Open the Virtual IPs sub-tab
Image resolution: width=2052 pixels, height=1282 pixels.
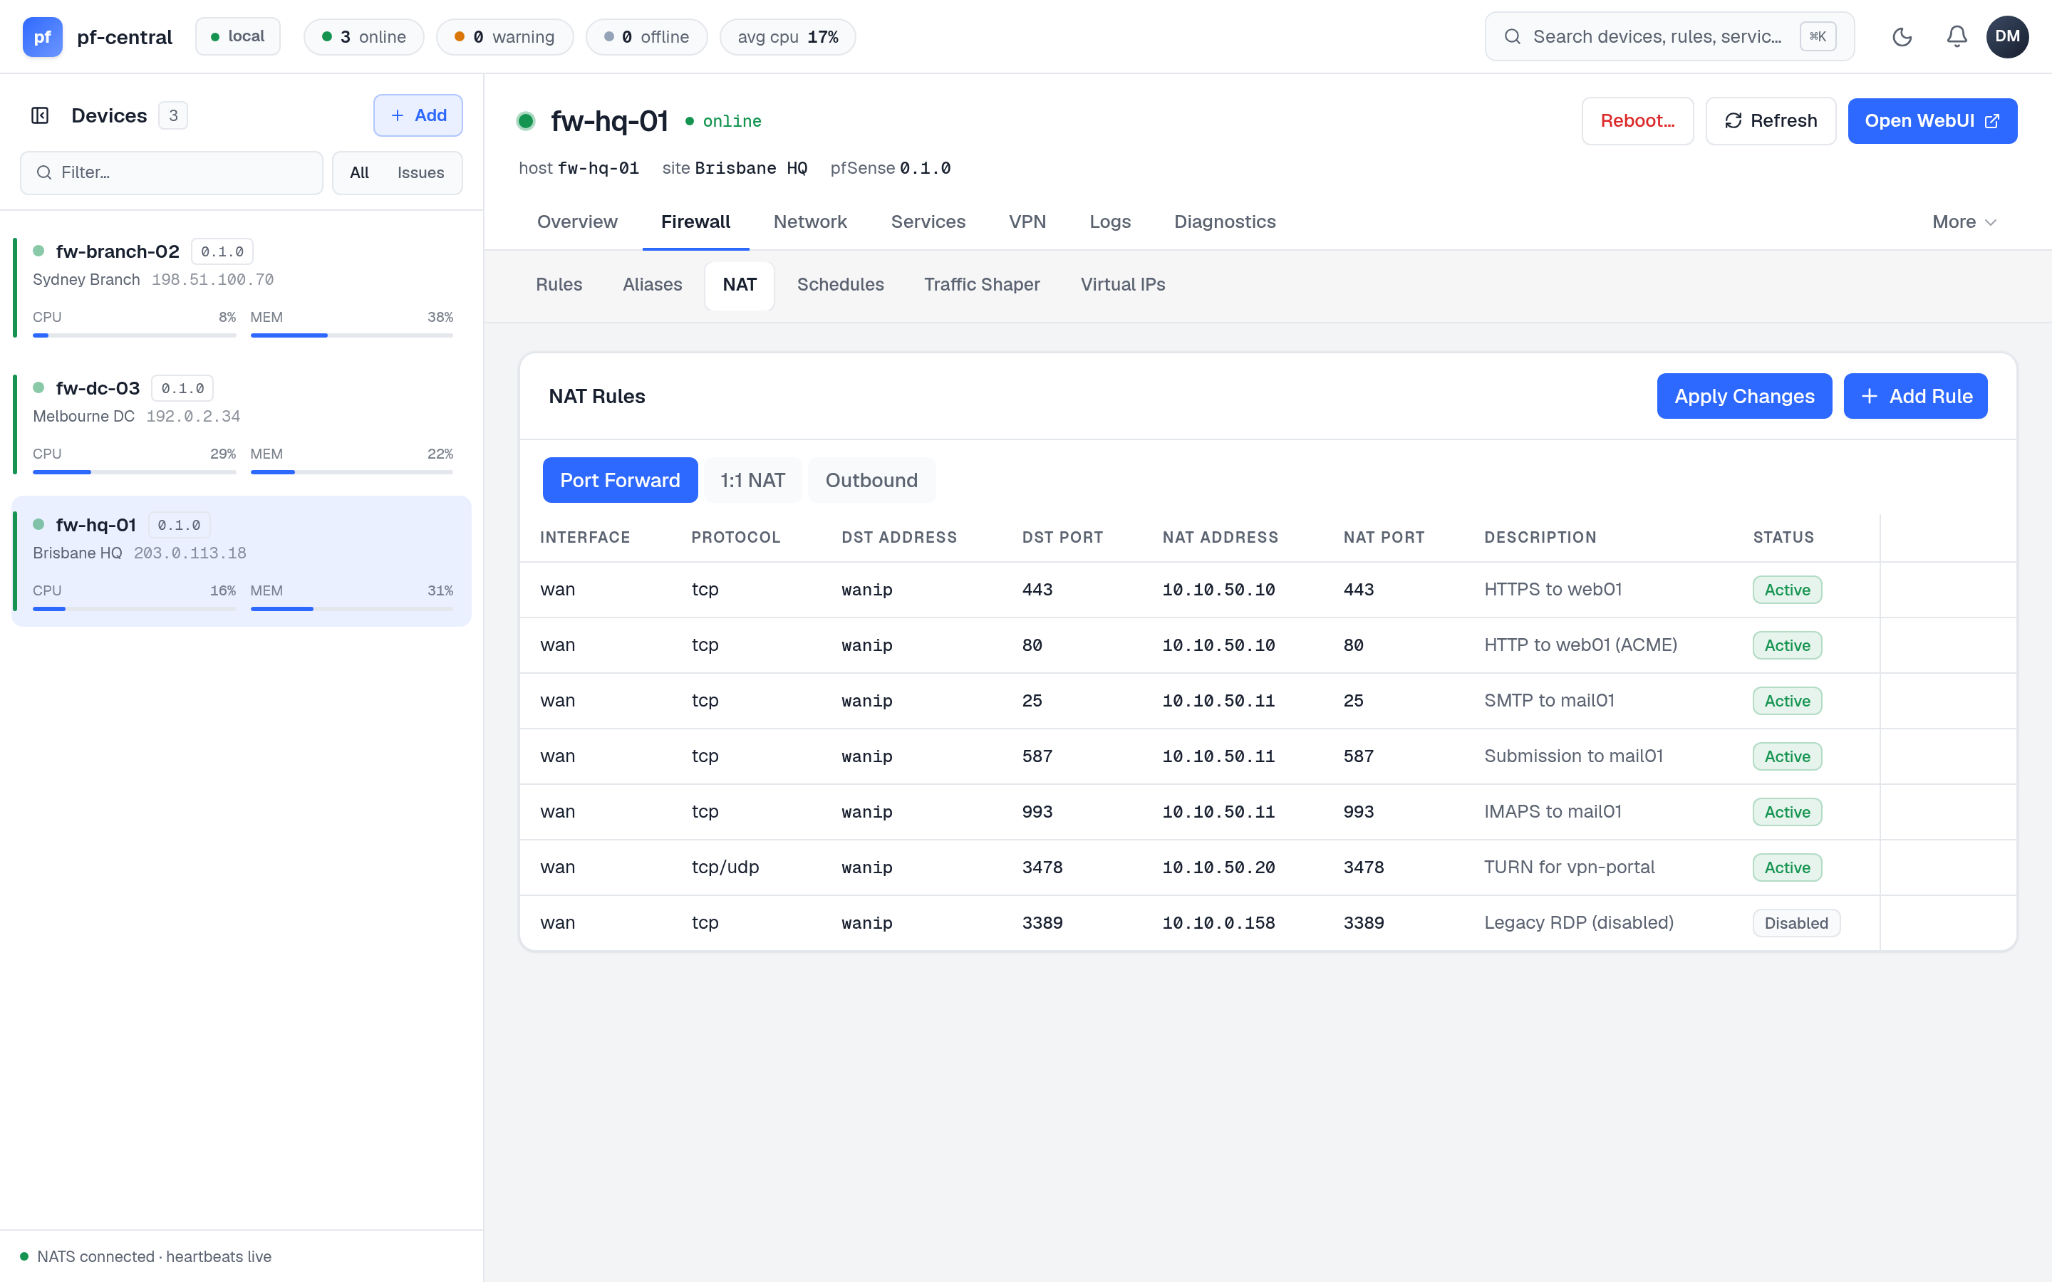1123,284
